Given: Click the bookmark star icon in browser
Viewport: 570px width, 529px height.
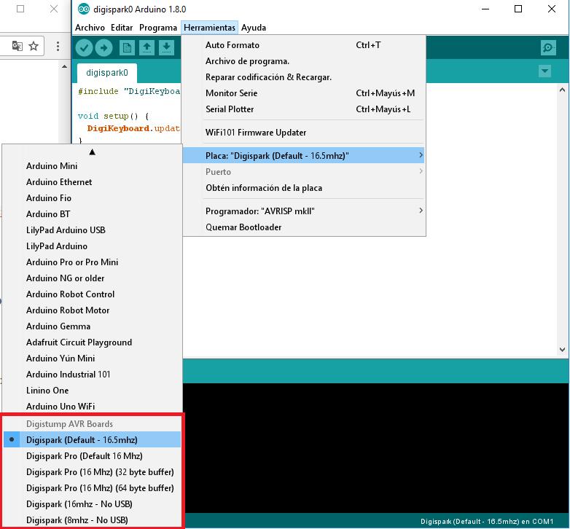Looking at the screenshot, I should [34, 46].
